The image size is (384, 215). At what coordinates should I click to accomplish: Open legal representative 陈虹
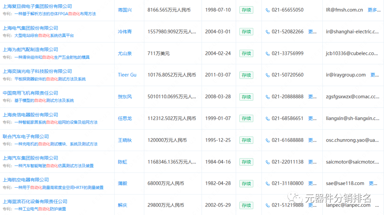click(122, 162)
